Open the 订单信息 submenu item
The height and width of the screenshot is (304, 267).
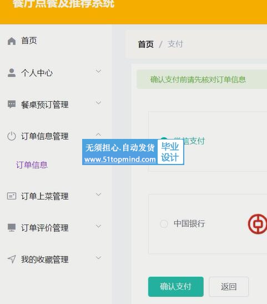pos(32,165)
